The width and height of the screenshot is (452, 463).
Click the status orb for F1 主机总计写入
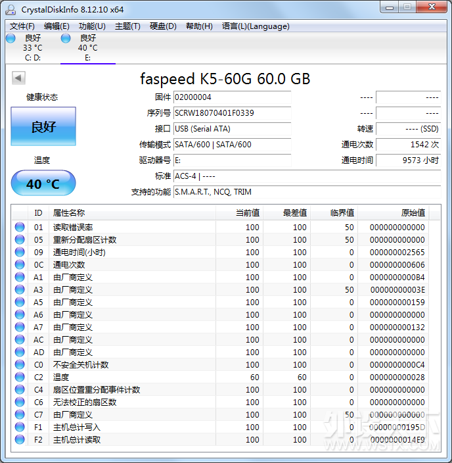pyautogui.click(x=20, y=427)
